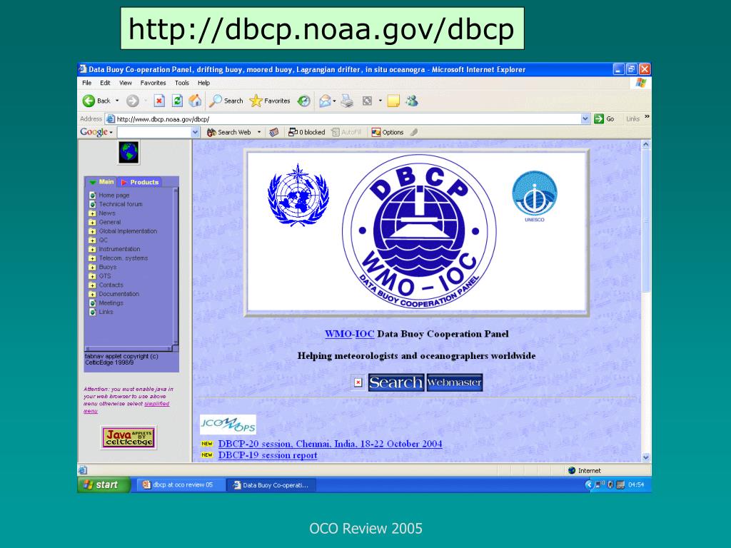Expand the Telecom. systems folder

92,258
